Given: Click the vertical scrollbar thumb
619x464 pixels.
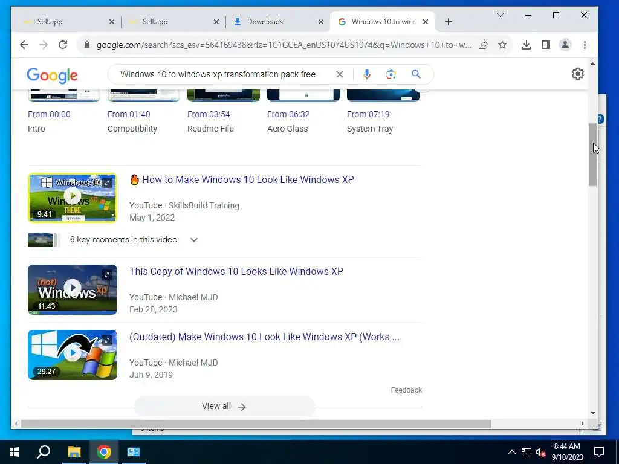Looking at the screenshot, I should tap(592, 155).
